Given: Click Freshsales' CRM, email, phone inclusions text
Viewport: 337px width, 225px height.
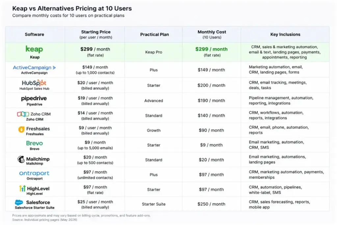Looking at the screenshot, I should [x=279, y=130].
